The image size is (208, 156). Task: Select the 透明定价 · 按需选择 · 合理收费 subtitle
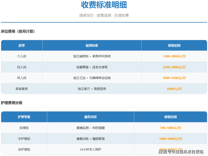[104, 15]
